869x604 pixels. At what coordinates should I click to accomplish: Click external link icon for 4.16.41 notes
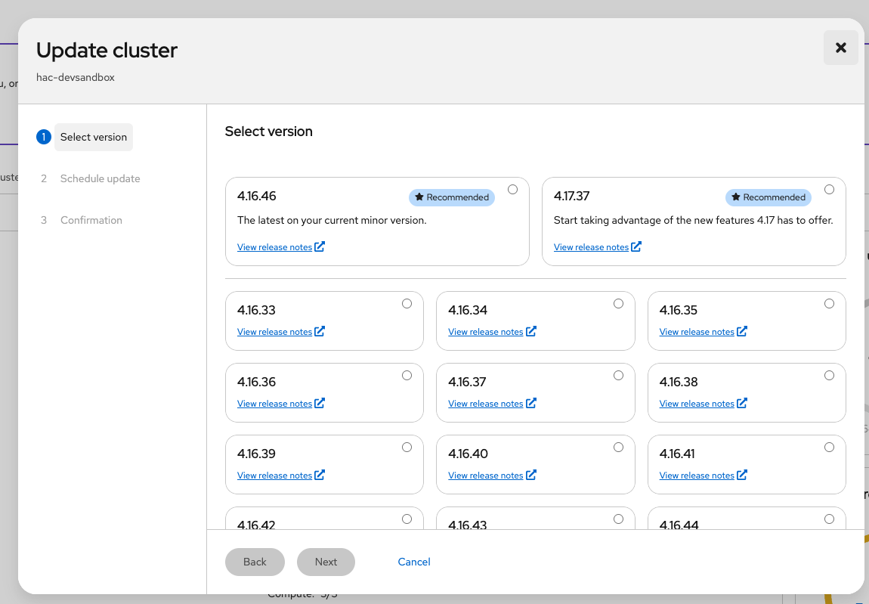coord(742,475)
